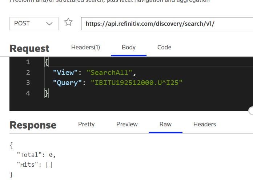View the response Headers tab
Screen dimensions: 253x191
coord(205,125)
